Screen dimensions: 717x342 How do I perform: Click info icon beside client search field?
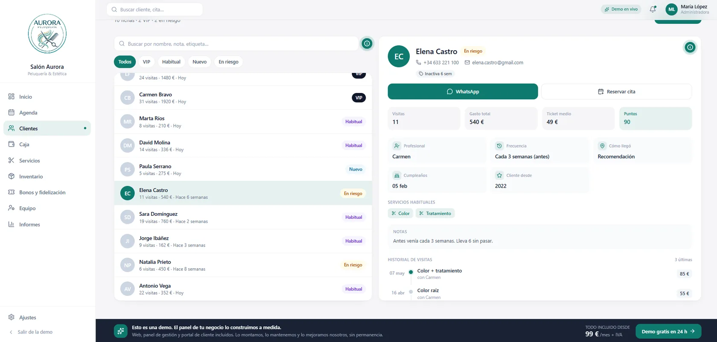click(x=367, y=43)
